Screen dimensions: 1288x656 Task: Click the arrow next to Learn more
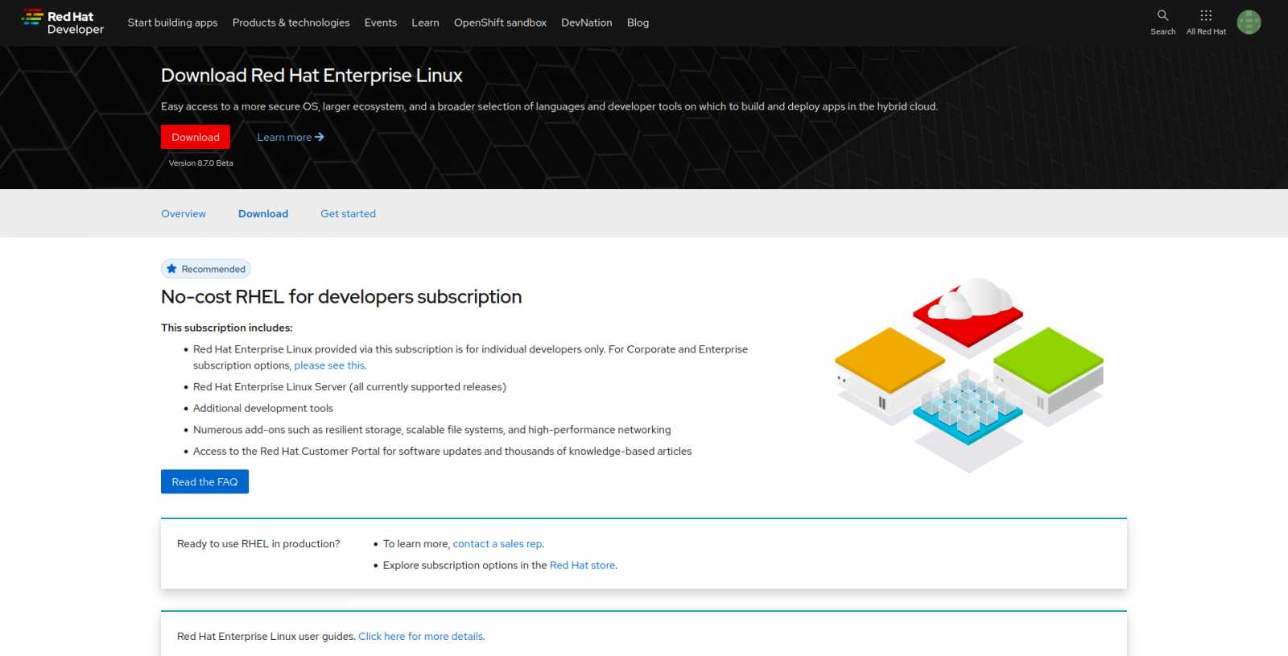320,137
